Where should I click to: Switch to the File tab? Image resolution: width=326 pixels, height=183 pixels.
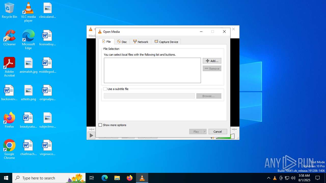pos(106,42)
